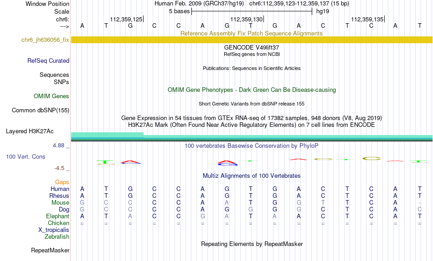Click the 112,359,135 position marker
The width and height of the screenshot is (433, 261).
click(x=367, y=19)
